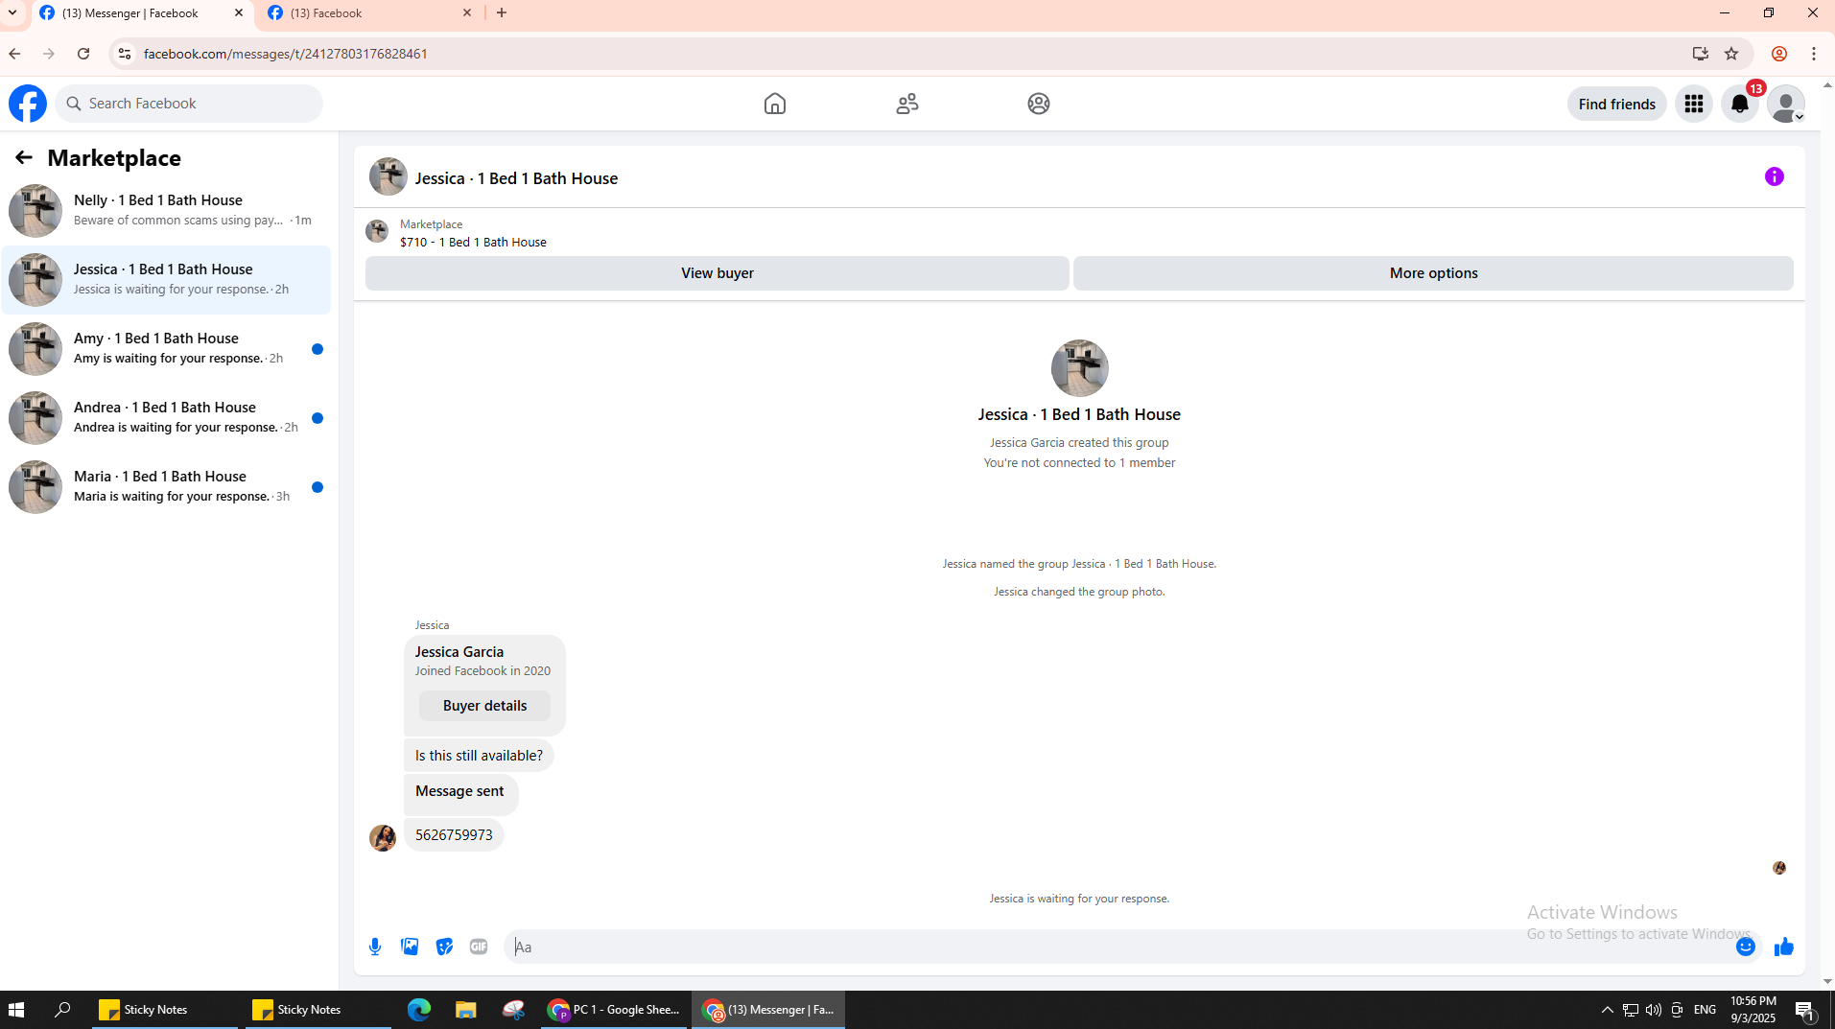Switch to the Messenger | Facebook browser tab
Screen dimensions: 1835x1029
(x=144, y=13)
